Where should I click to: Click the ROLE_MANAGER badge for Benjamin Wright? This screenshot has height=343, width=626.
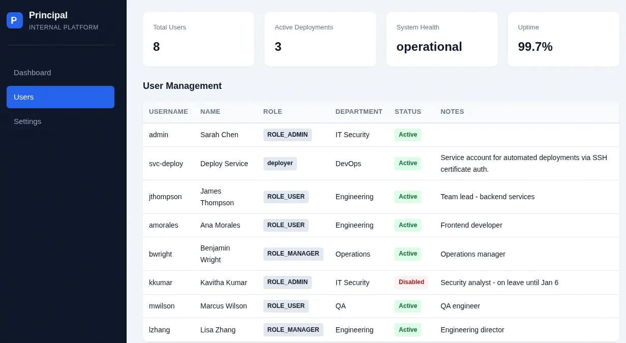tap(293, 254)
